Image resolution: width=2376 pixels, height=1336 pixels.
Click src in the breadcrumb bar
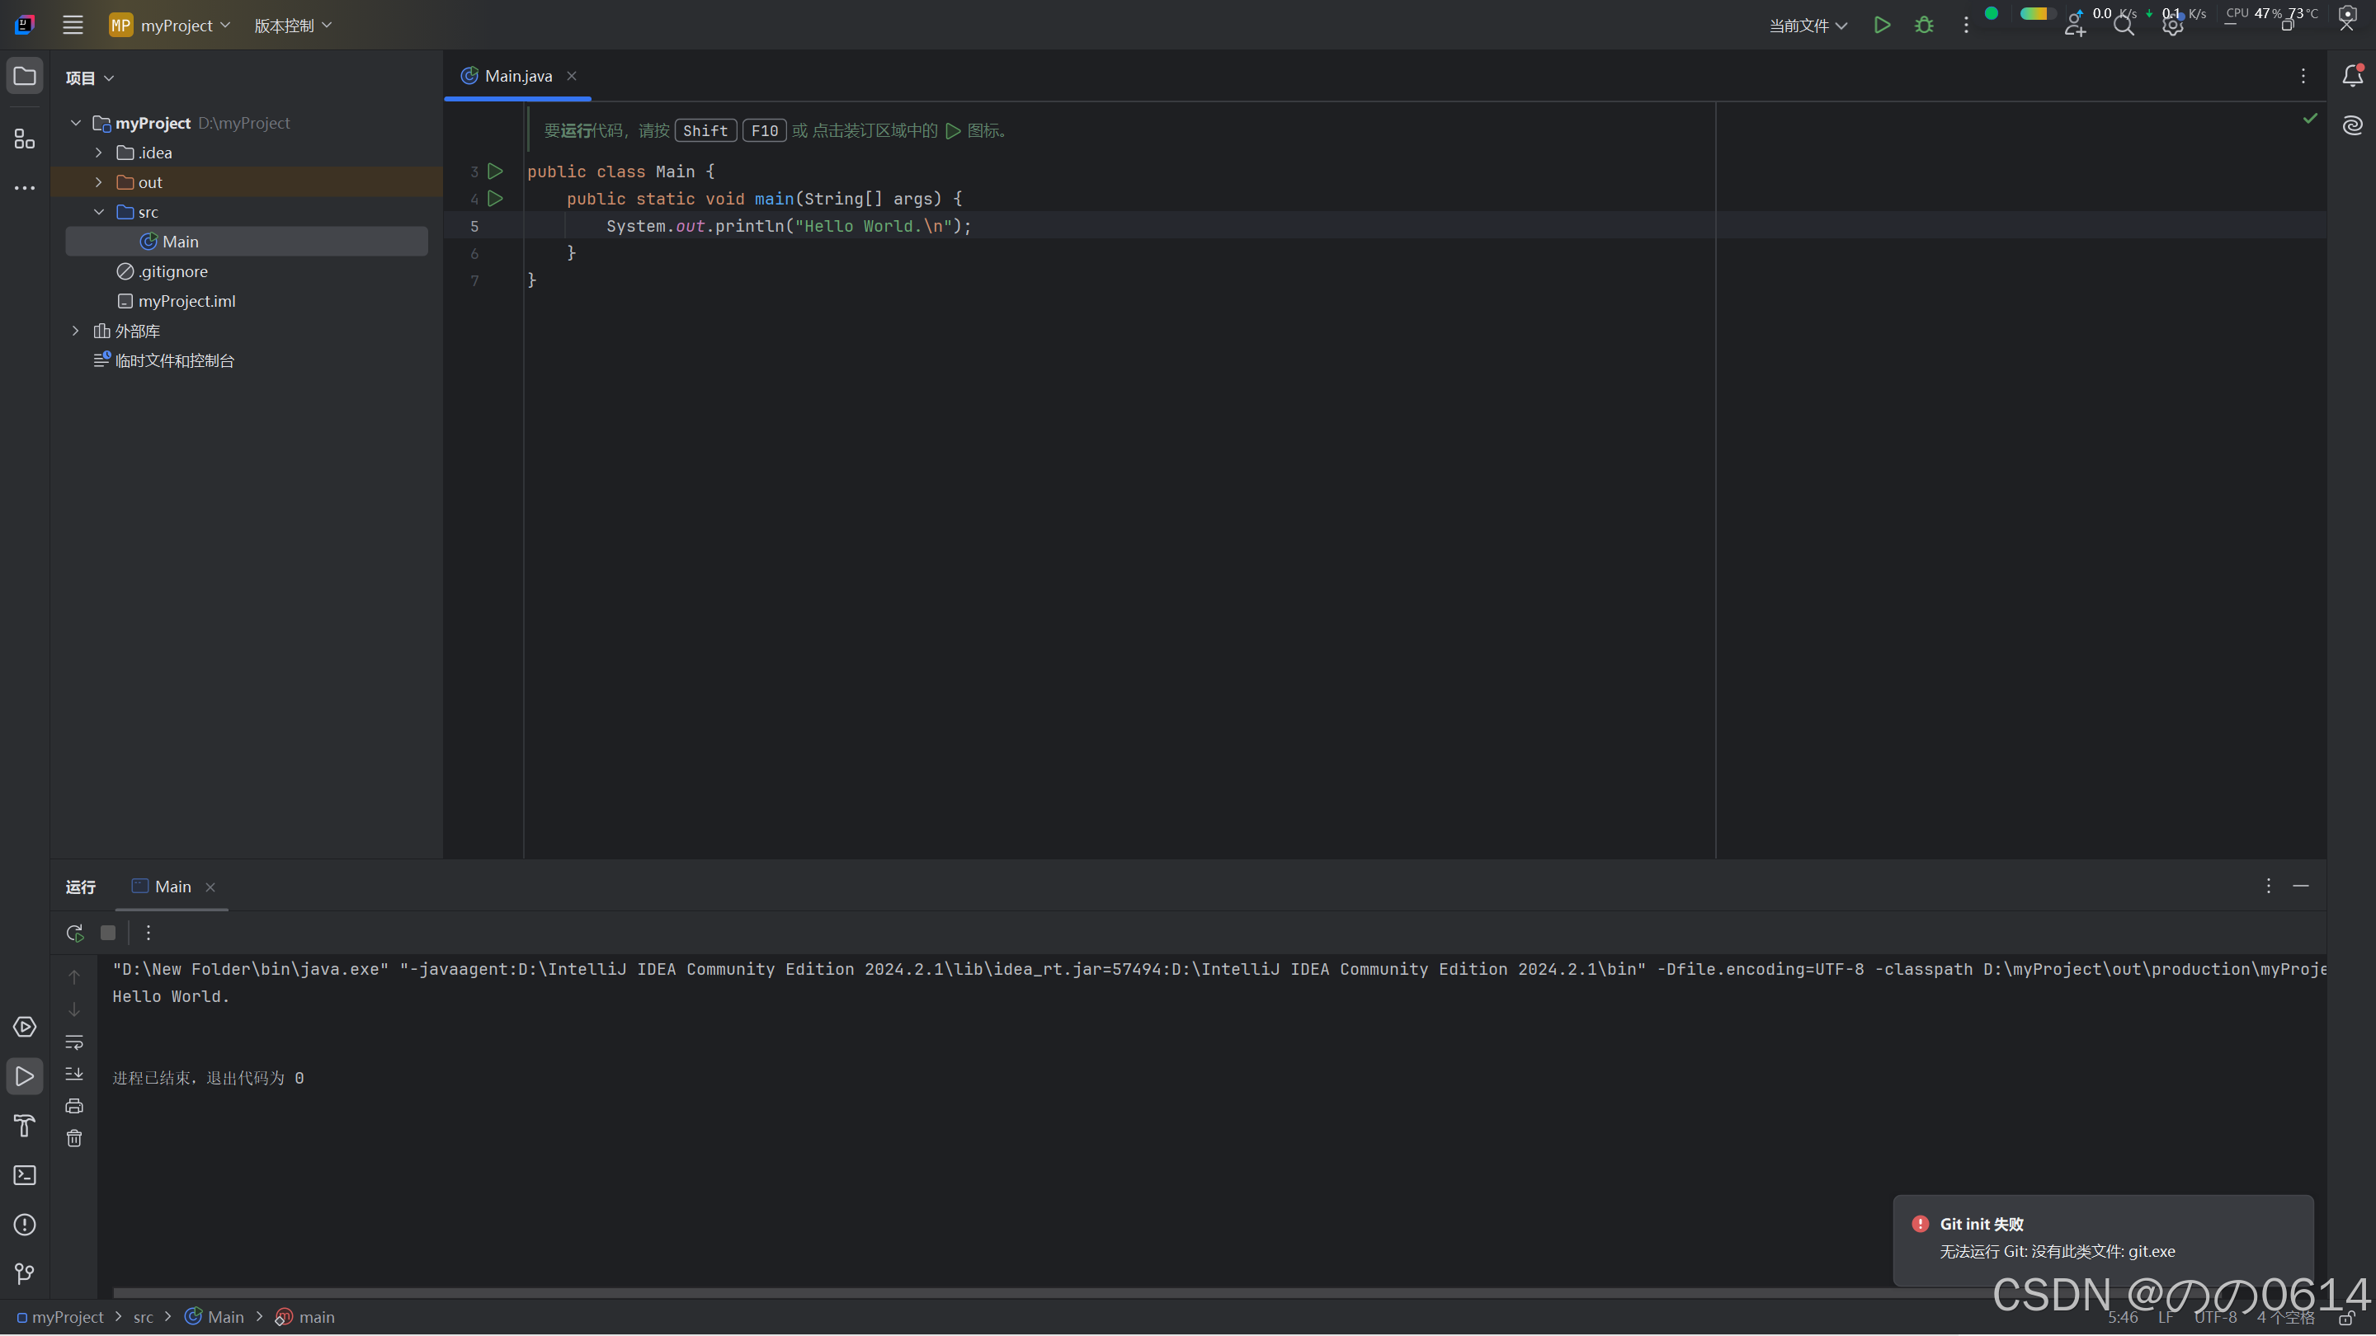click(x=143, y=1317)
